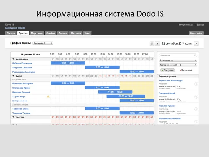Open Все должности dropdown
The width and height of the screenshot is (209, 157).
178,60
